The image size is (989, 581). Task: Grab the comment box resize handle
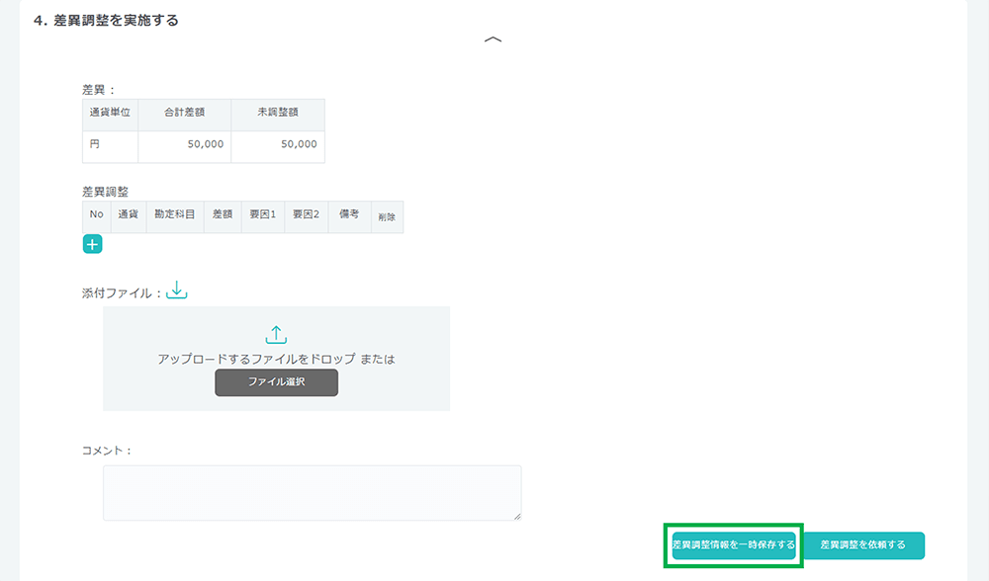516,516
